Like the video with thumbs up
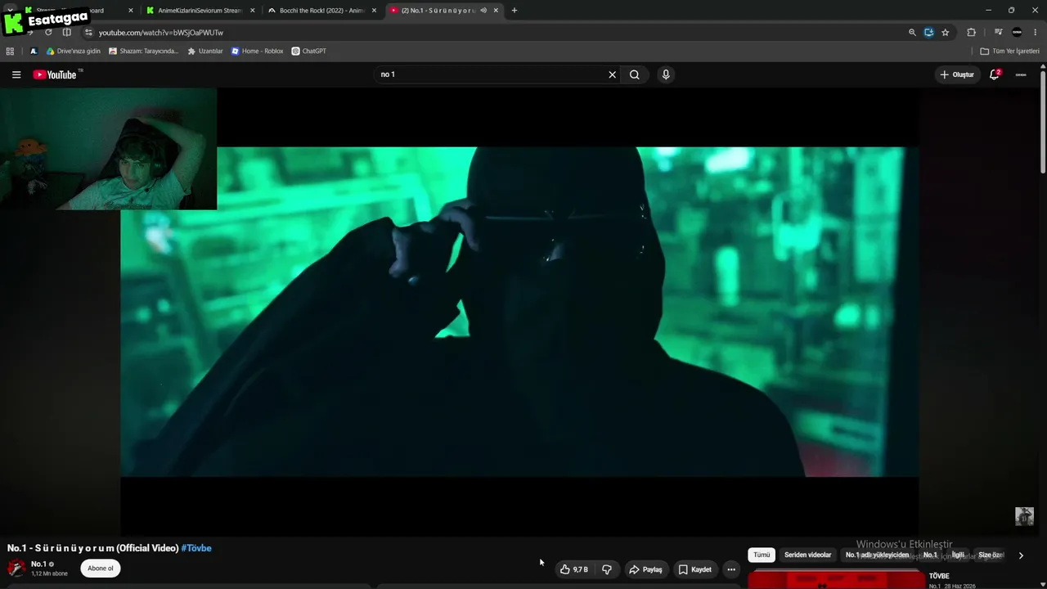This screenshot has height=589, width=1047. coord(574,569)
